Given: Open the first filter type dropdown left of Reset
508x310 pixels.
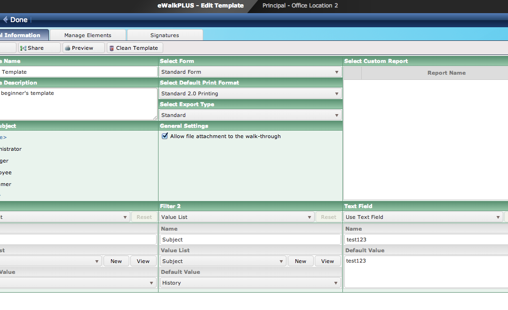Looking at the screenshot, I should coord(65,217).
